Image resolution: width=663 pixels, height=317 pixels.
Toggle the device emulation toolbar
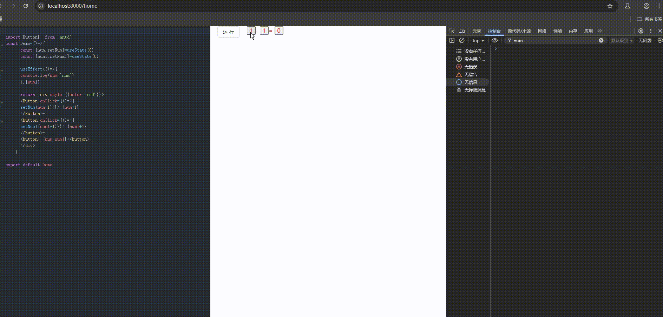[462, 31]
